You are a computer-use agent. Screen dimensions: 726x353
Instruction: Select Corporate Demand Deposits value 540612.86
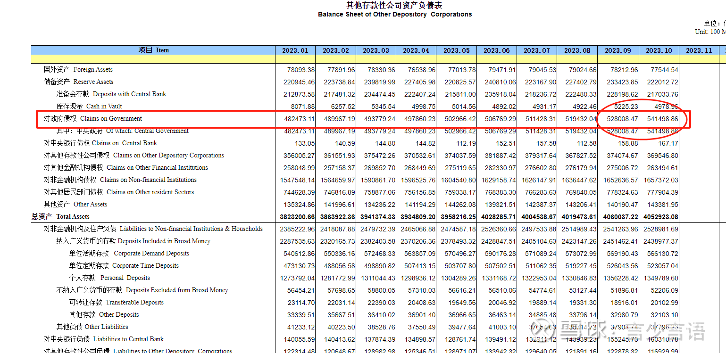(x=299, y=254)
